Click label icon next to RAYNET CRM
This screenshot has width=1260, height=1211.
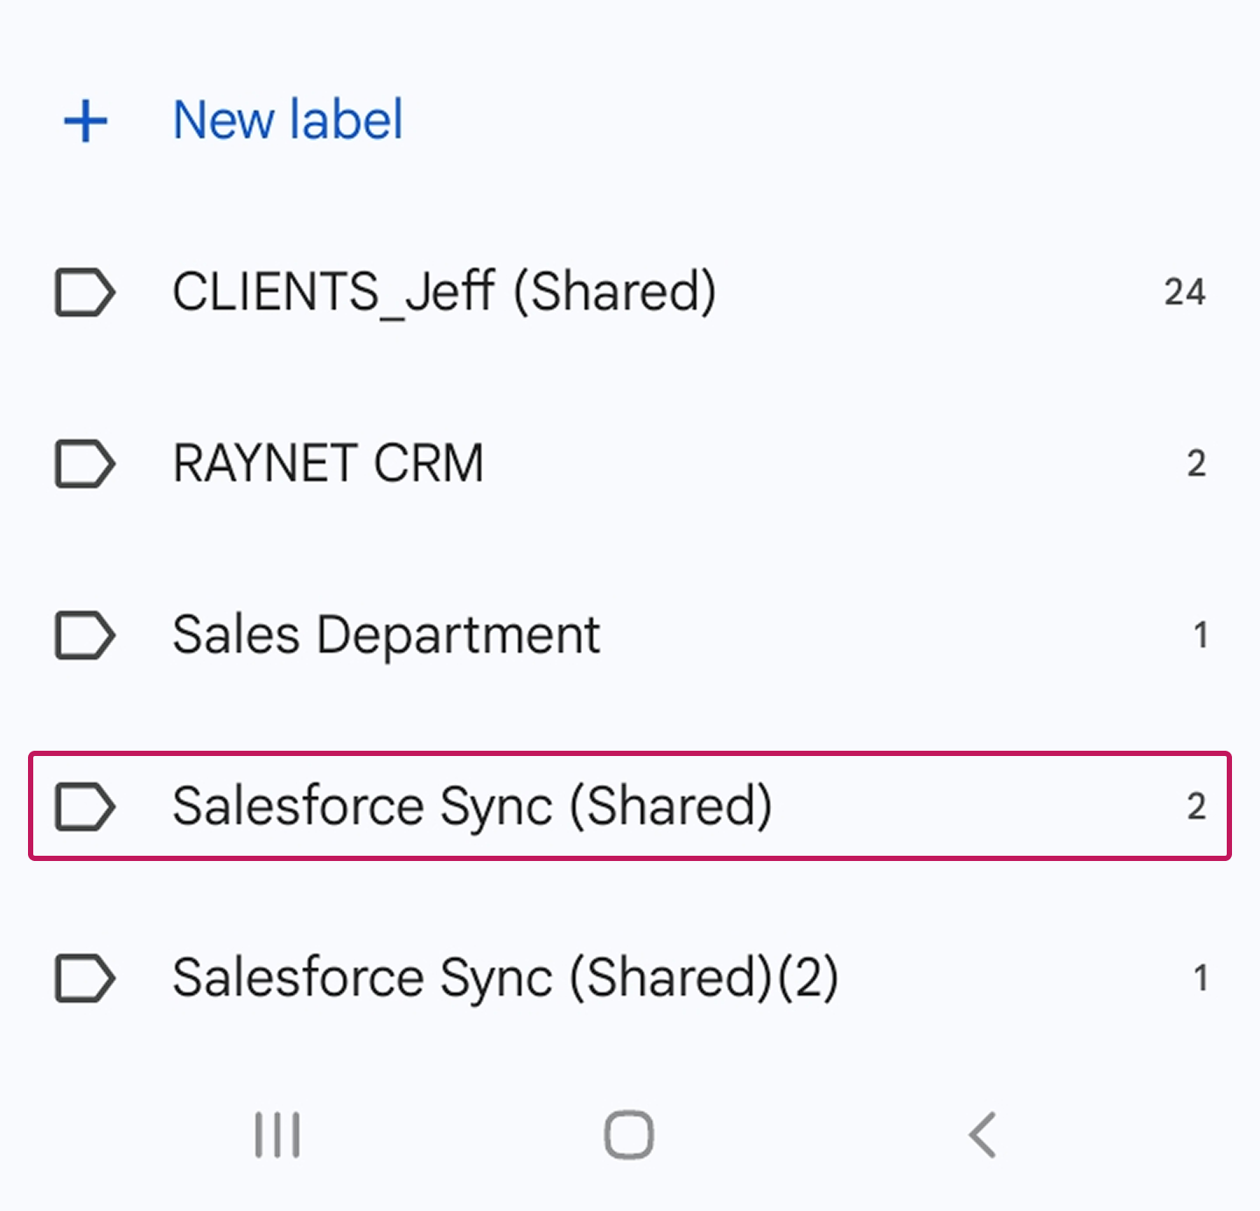[84, 464]
